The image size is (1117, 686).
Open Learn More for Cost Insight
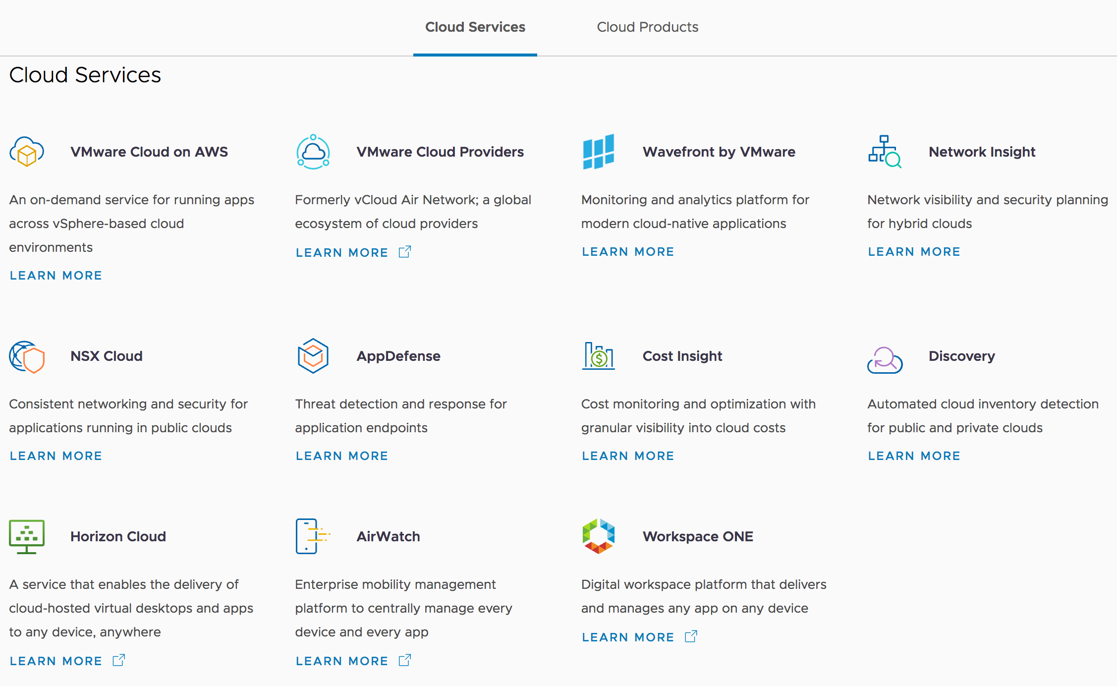[628, 456]
